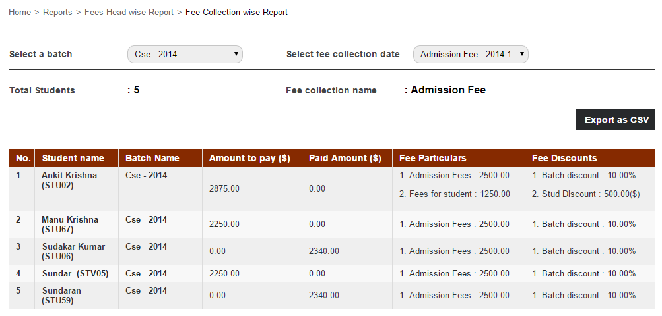Select student Sundaran (STU59)

click(61, 296)
